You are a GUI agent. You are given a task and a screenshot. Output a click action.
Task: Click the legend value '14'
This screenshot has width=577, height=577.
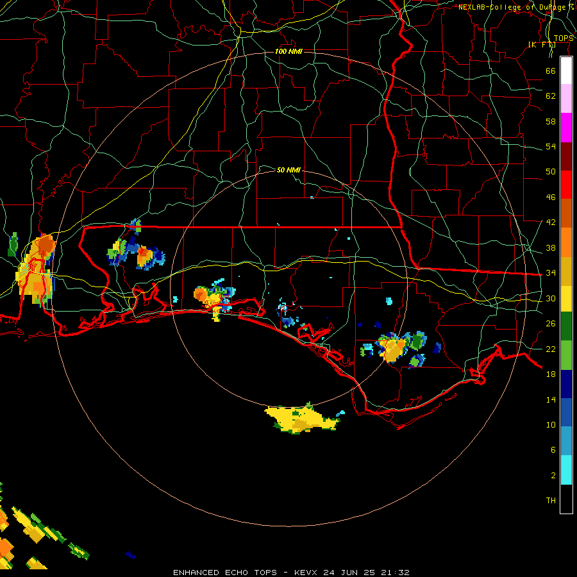551,399
